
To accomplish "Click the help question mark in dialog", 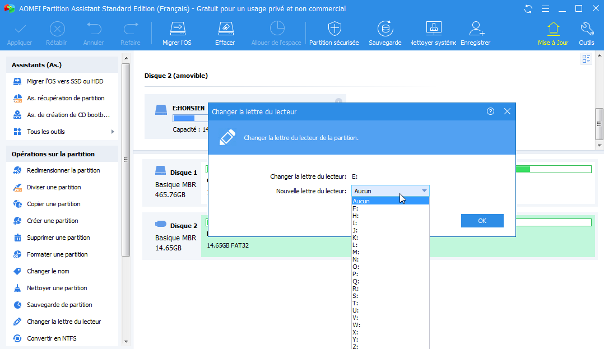I will [x=490, y=111].
